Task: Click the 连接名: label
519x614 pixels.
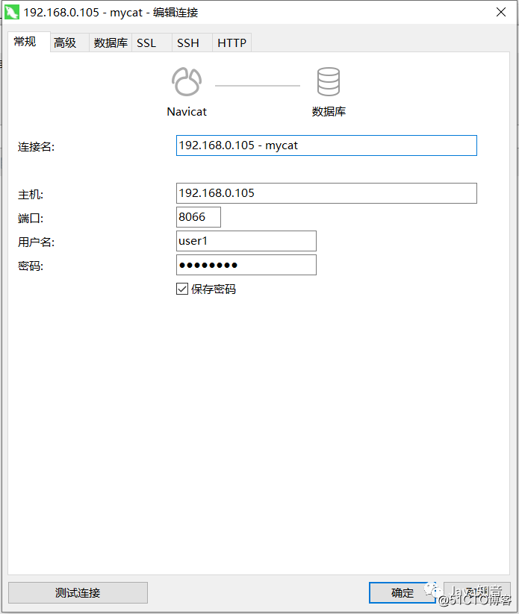Action: point(36,147)
